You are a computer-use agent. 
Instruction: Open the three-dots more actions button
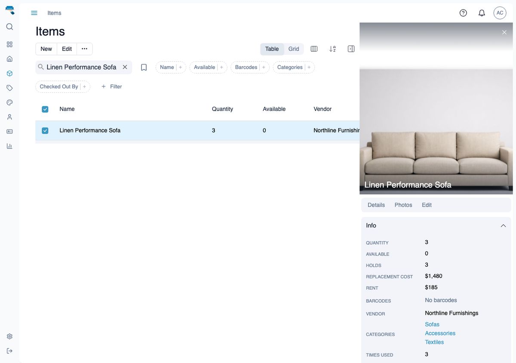coord(84,49)
